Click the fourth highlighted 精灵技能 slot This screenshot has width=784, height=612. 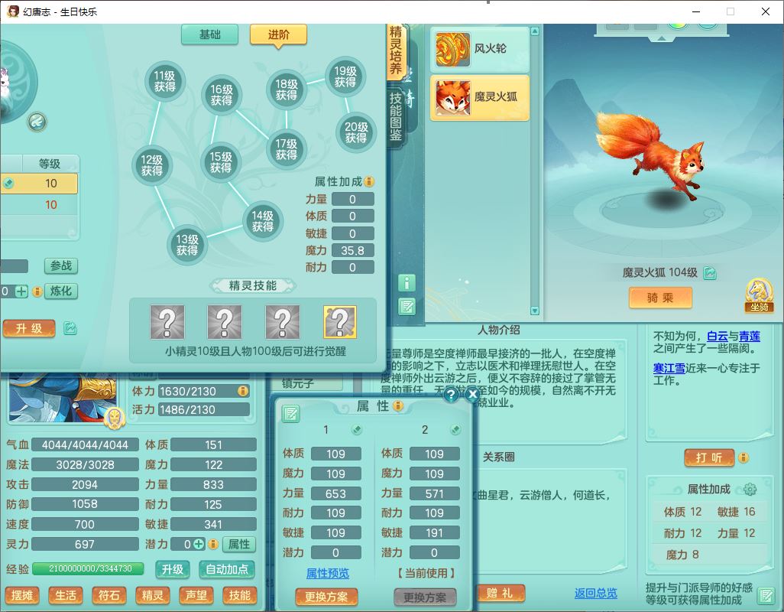pos(340,322)
